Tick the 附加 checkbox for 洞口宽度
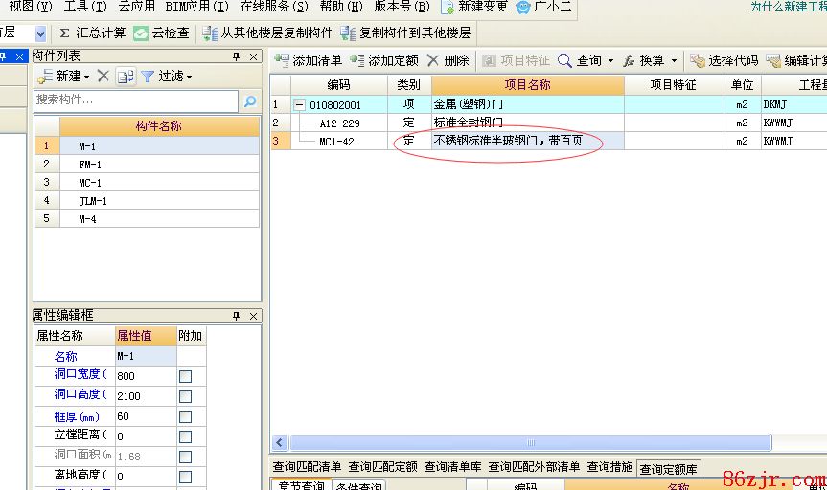This screenshot has width=827, height=490. 185,376
